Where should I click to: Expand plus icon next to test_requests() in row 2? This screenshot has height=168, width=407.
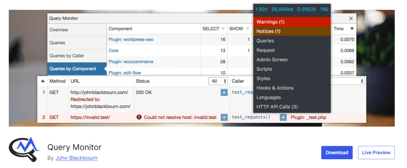tap(283, 118)
